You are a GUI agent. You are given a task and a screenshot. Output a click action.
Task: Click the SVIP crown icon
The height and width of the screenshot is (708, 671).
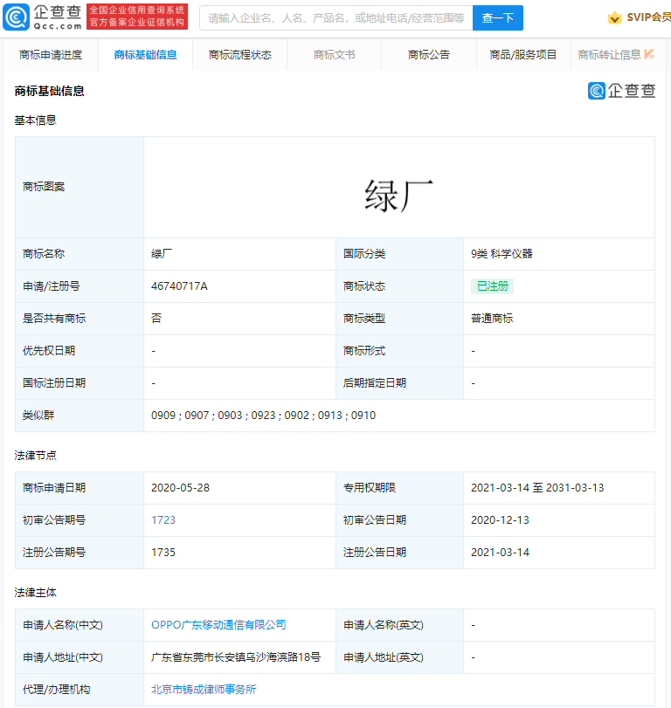pyautogui.click(x=614, y=18)
